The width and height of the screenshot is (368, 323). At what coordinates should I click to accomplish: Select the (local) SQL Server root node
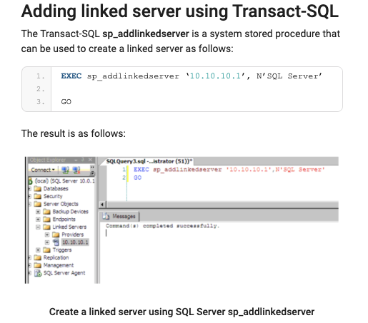pyautogui.click(x=64, y=181)
